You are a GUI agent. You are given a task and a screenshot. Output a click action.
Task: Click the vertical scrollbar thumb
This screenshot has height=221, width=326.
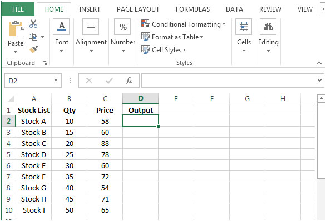pyautogui.click(x=321, y=140)
